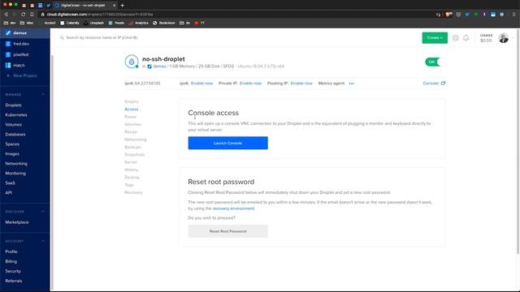Collapse the DISCOVER section chevron

pyautogui.click(x=43, y=211)
